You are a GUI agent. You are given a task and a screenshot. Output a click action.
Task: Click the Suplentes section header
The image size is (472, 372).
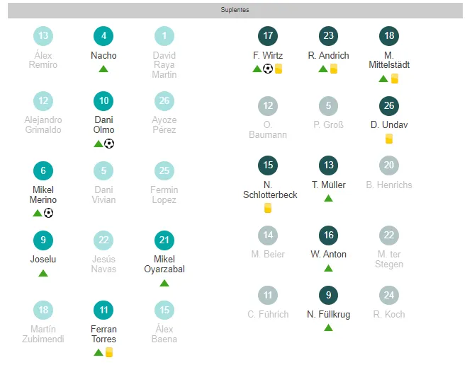[x=235, y=11]
